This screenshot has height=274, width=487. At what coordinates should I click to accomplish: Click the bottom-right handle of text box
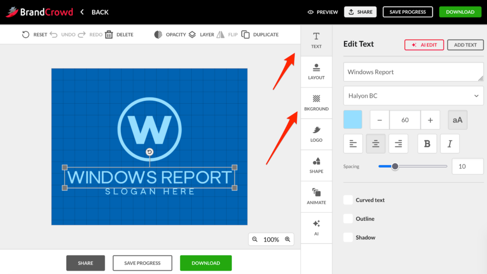pyautogui.click(x=234, y=187)
